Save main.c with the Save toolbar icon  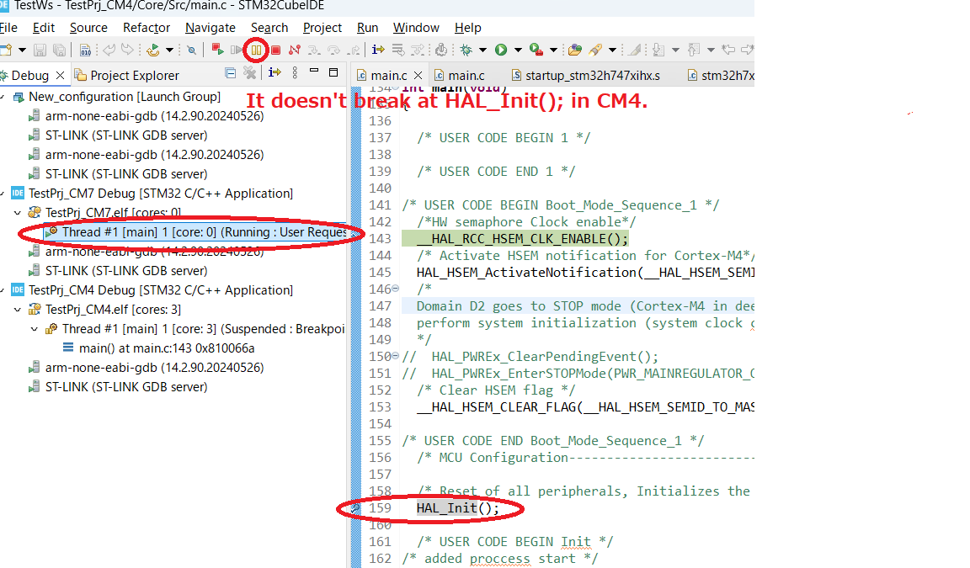click(40, 50)
